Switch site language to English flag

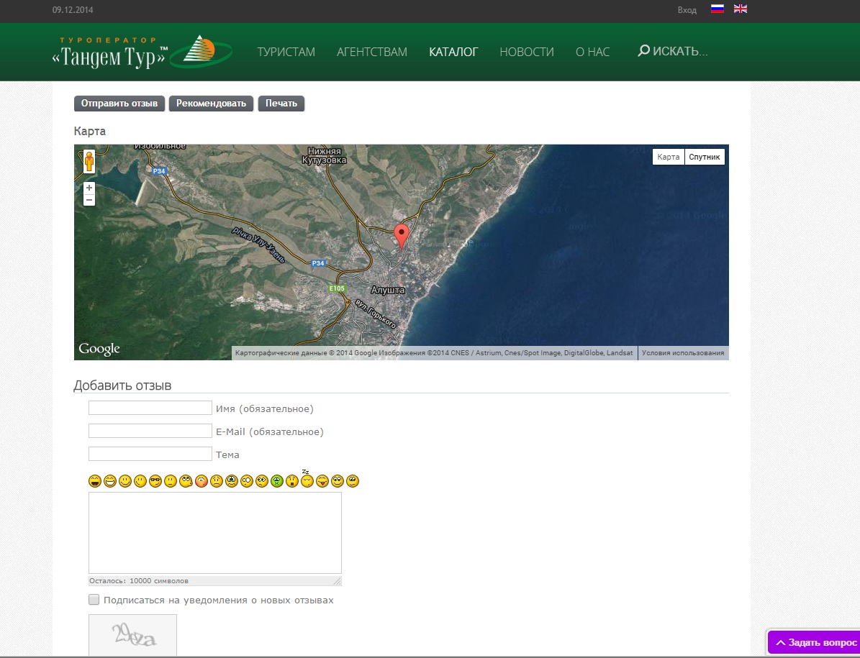click(x=740, y=9)
